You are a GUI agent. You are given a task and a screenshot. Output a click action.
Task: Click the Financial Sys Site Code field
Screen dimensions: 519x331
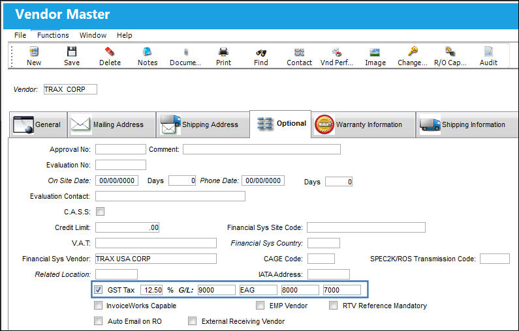pos(366,227)
